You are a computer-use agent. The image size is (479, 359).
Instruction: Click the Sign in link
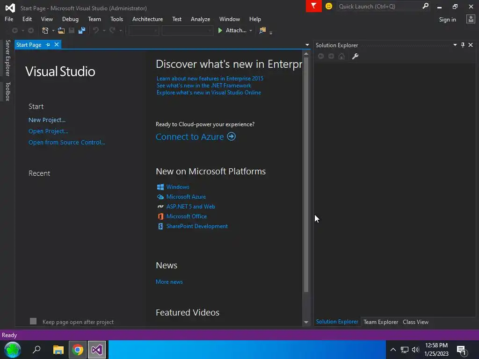coord(447,20)
